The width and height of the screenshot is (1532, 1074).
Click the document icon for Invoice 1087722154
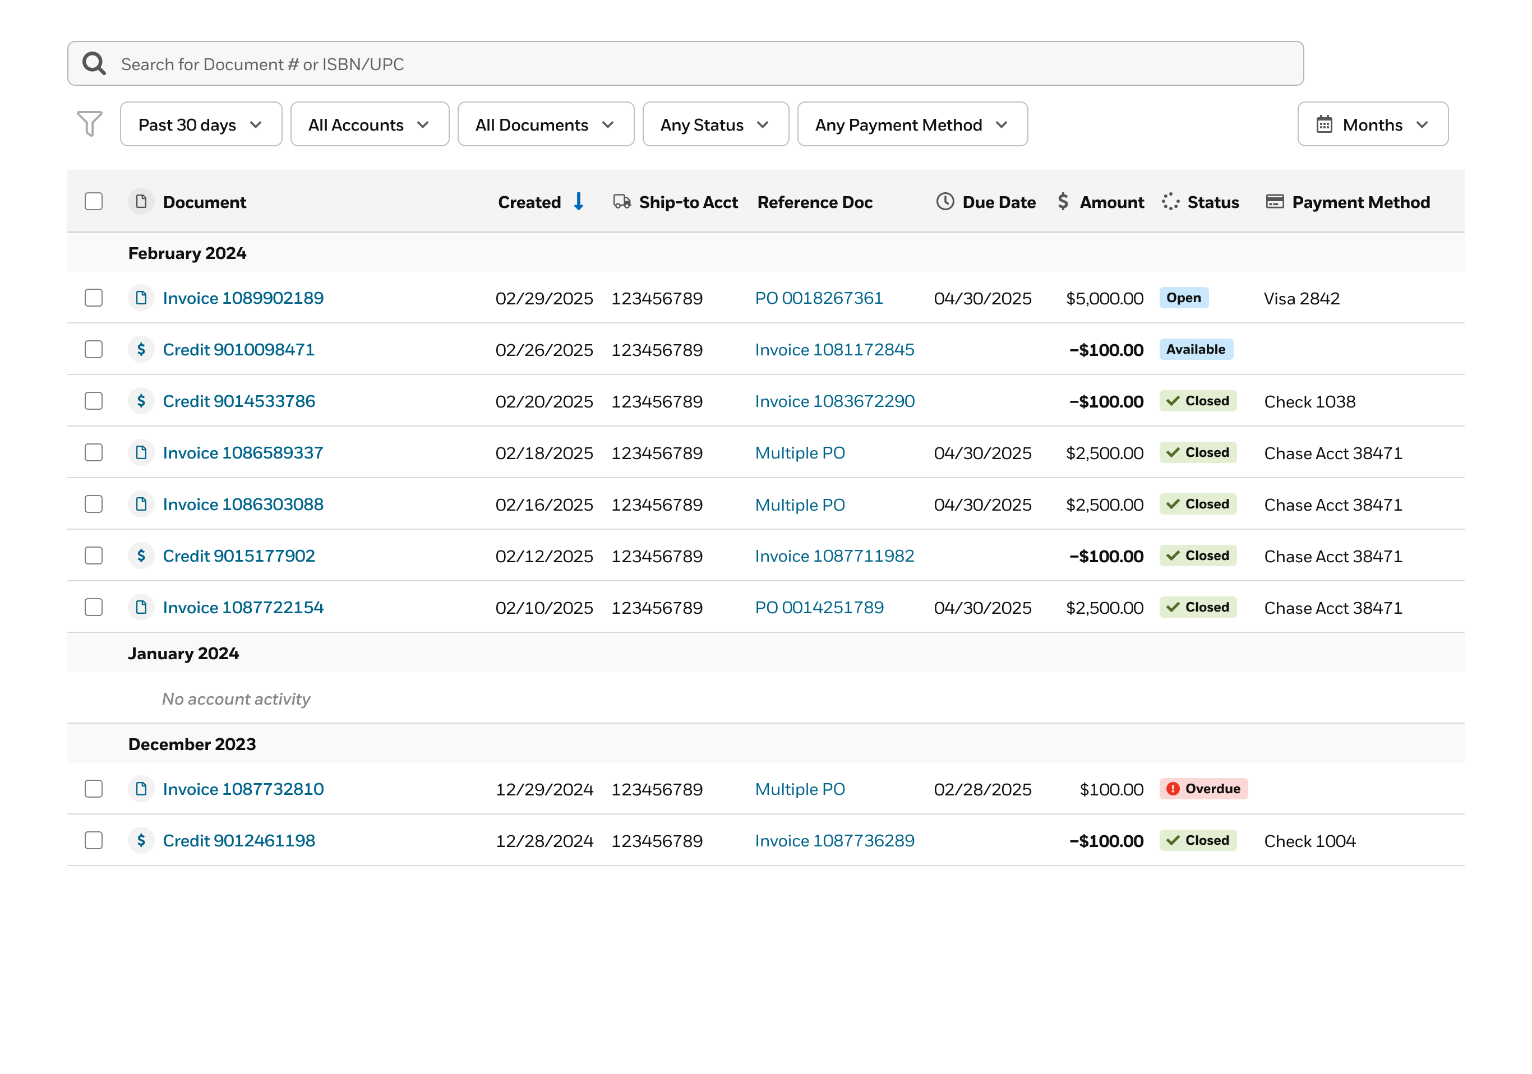point(141,607)
